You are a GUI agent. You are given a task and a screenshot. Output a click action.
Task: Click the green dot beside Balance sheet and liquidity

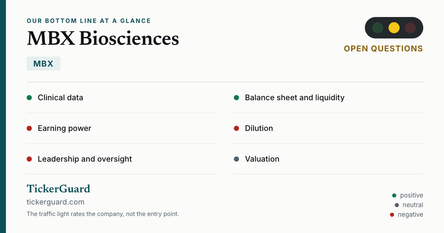(236, 98)
